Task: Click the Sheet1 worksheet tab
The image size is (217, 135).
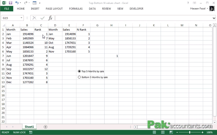Action: pos(29,127)
